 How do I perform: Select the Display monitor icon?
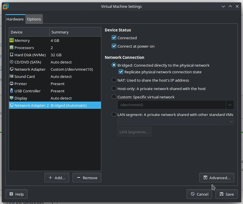coord(12,98)
